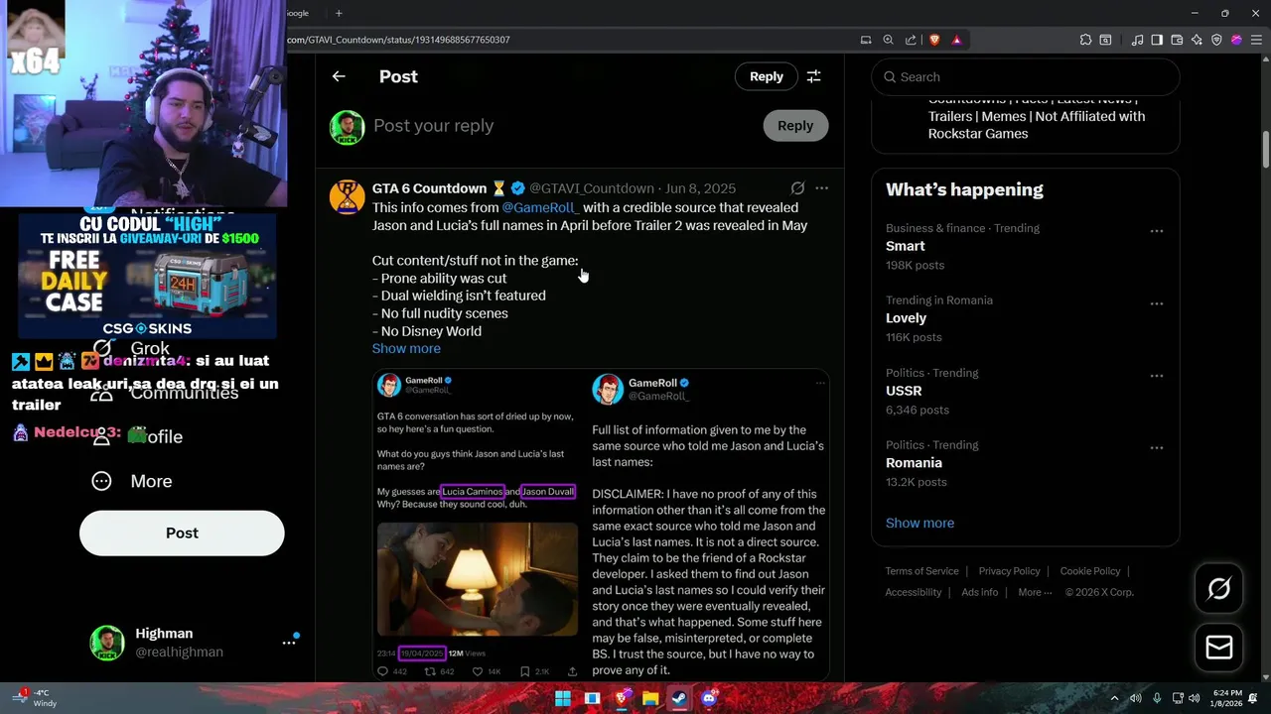Image resolution: width=1271 pixels, height=714 pixels.
Task: Toggle the browser sidebar panel icon
Action: [x=1157, y=40]
